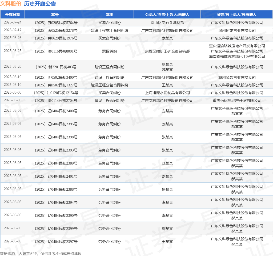Screen dimensions: 273x256
Task: Select plaintiff 杨某某
Action: pyautogui.click(x=167, y=189)
